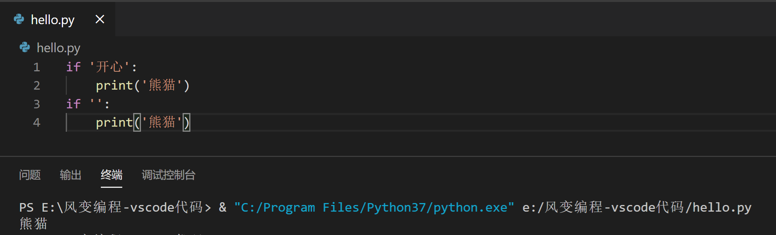Click line number 3 in the gutter

[x=37, y=104]
